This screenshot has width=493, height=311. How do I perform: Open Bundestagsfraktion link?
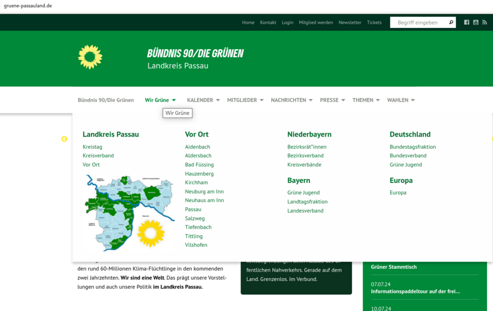click(413, 147)
